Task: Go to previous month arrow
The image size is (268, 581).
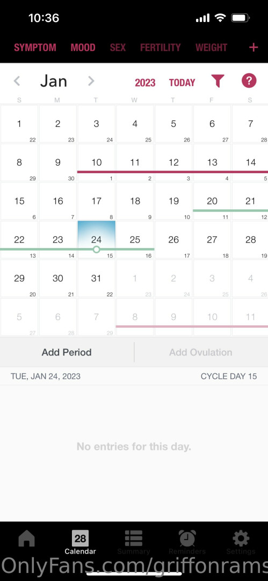Action: (17, 81)
